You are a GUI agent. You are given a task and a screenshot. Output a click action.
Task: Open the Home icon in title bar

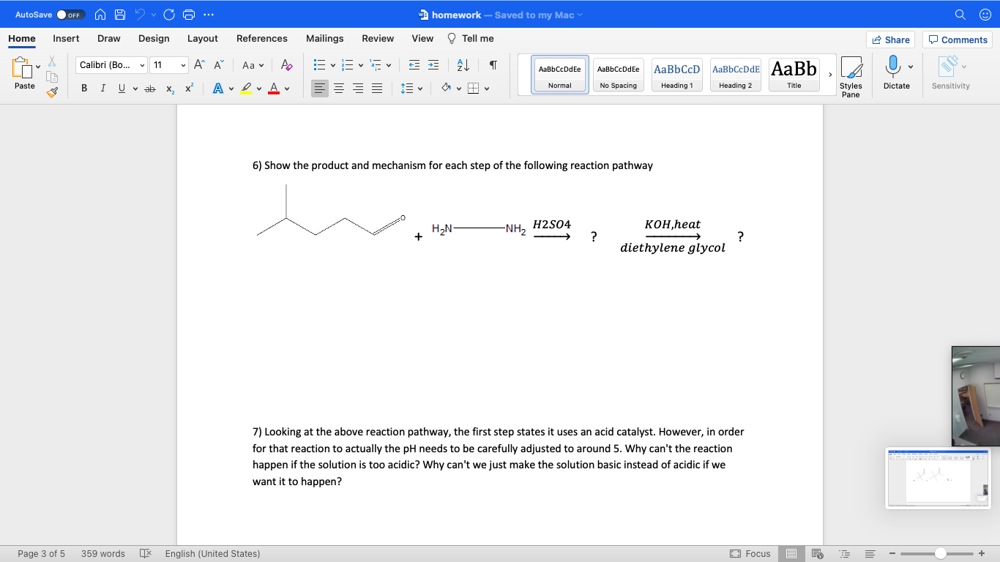[x=102, y=15]
